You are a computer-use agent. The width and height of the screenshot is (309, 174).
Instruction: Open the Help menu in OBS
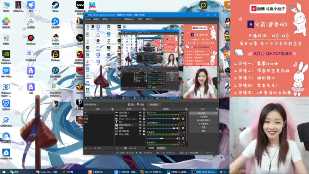point(149,19)
